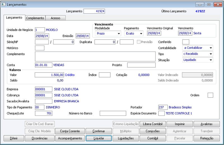Screen dimensions: 224x145
Task: Click the Comissões button
Action: coord(153,131)
